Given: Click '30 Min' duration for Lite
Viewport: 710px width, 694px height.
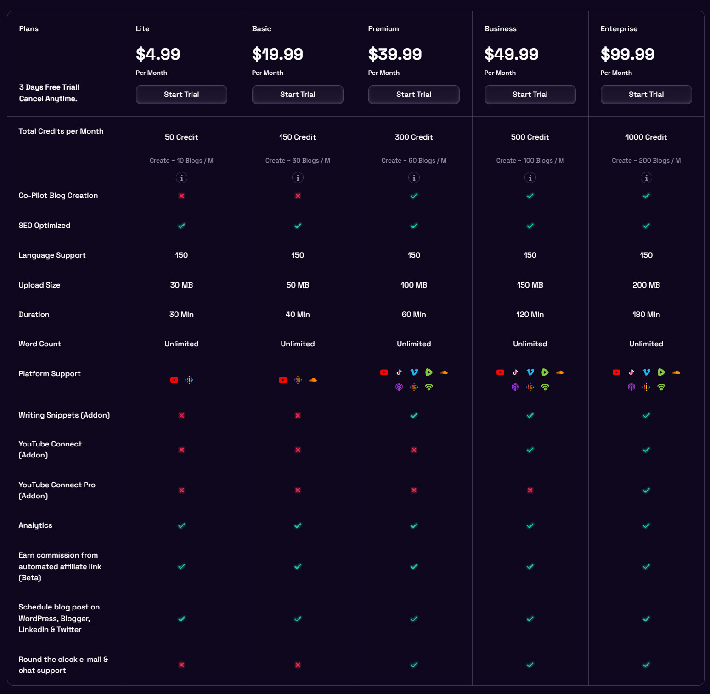Looking at the screenshot, I should (181, 315).
